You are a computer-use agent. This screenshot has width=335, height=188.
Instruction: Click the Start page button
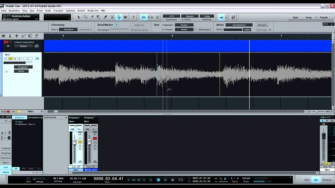pos(295,17)
